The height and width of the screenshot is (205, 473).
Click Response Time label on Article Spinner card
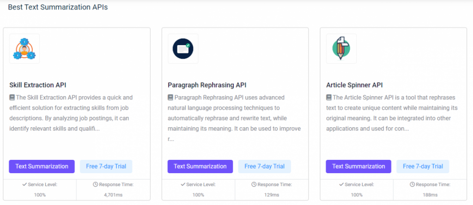pyautogui.click(x=433, y=185)
